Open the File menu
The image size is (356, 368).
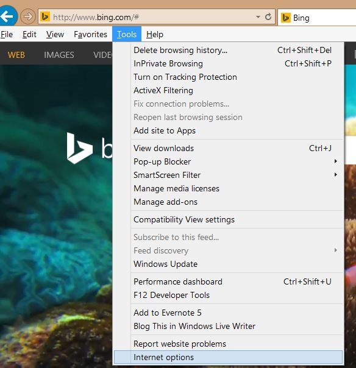coord(7,35)
